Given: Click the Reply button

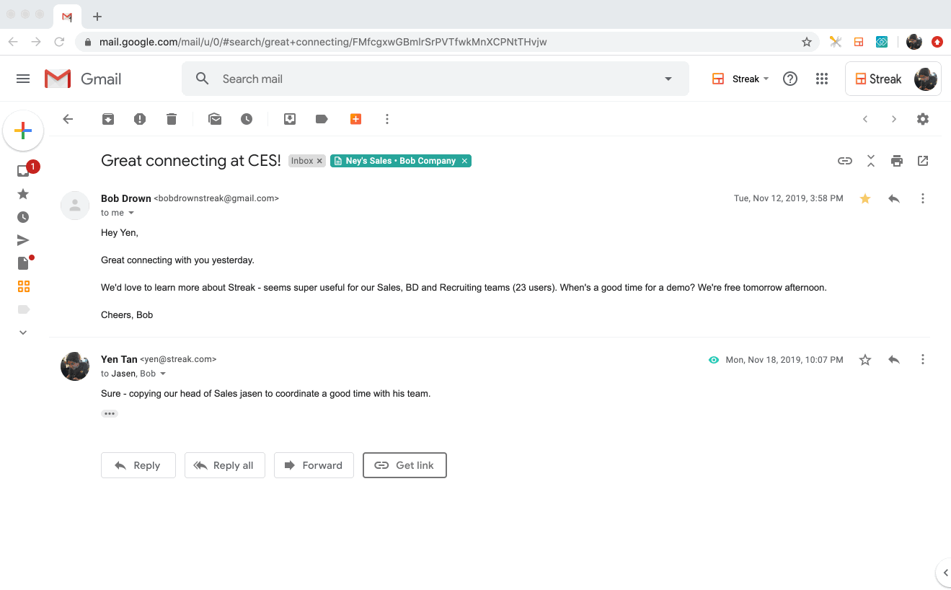Looking at the screenshot, I should [138, 465].
